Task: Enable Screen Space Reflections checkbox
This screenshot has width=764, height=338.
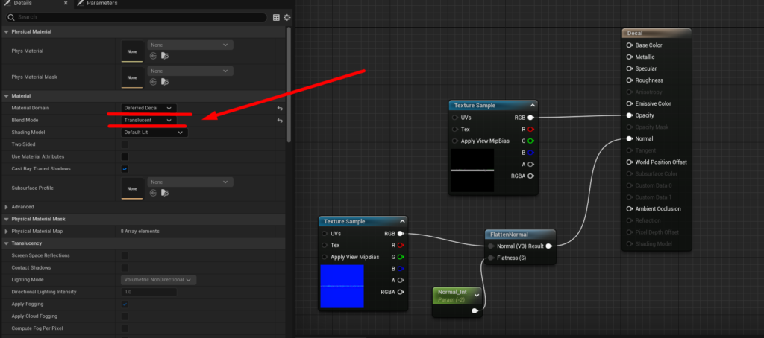Action: tap(125, 255)
